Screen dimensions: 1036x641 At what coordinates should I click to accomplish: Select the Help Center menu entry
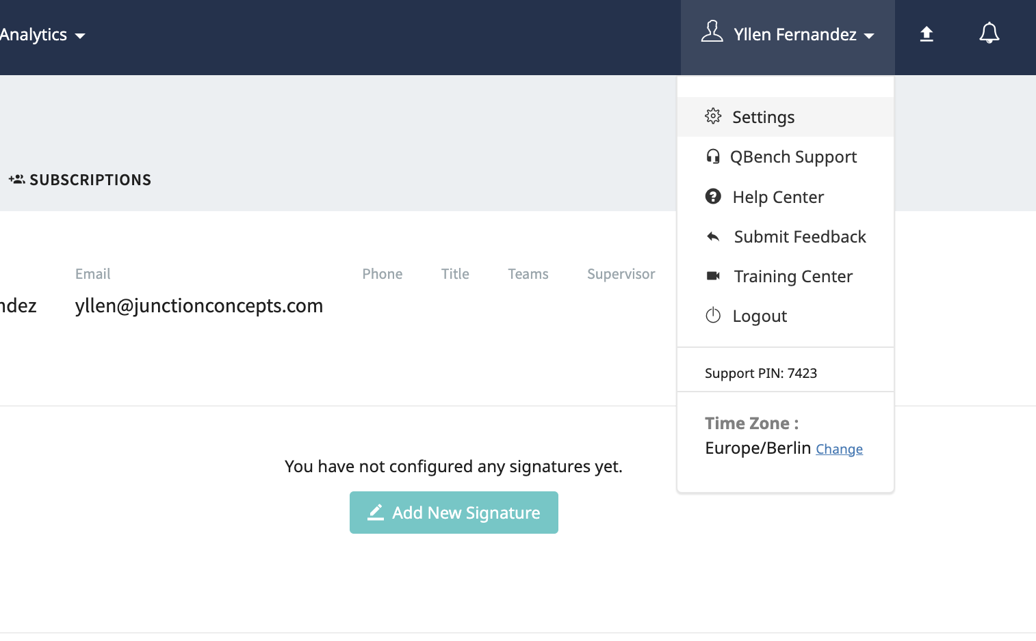tap(778, 196)
